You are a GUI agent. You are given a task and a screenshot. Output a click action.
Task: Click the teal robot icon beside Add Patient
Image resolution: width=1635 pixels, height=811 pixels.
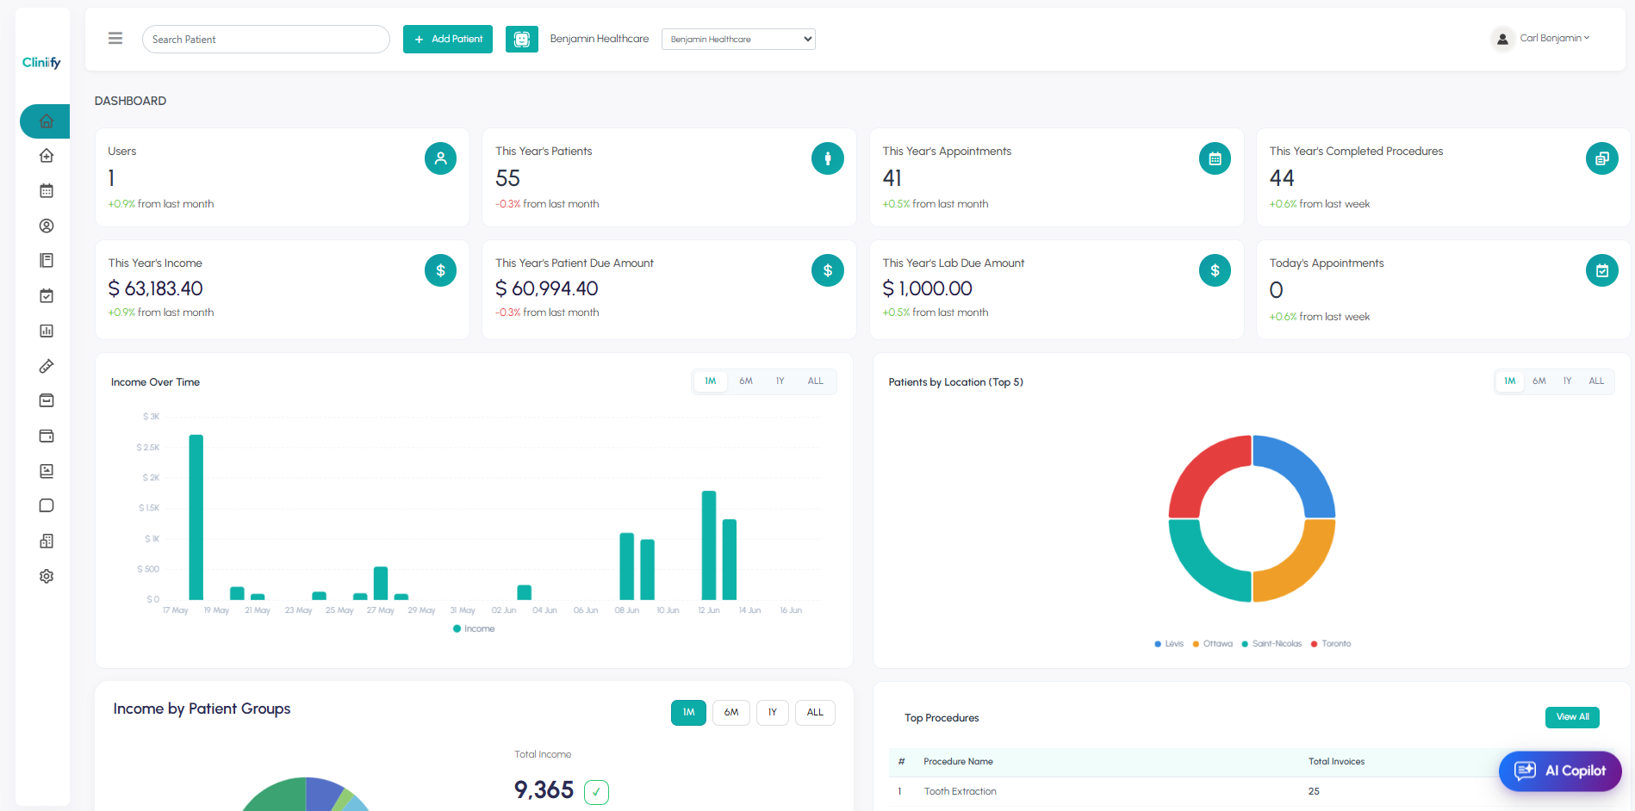522,39
